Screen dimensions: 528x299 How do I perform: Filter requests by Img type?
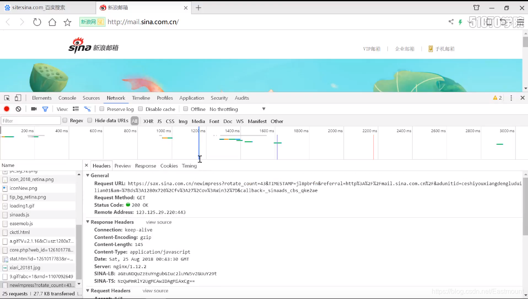point(183,121)
